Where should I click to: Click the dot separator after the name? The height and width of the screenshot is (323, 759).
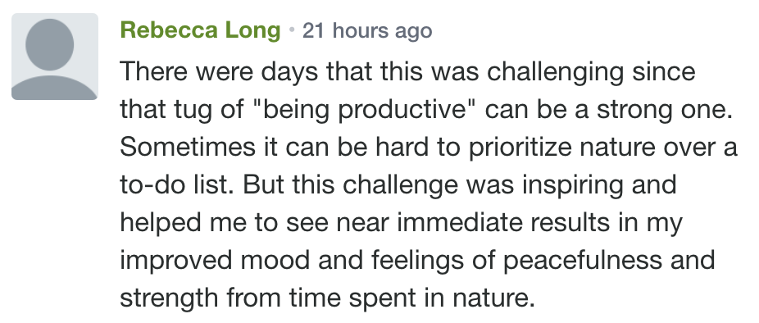[x=292, y=30]
